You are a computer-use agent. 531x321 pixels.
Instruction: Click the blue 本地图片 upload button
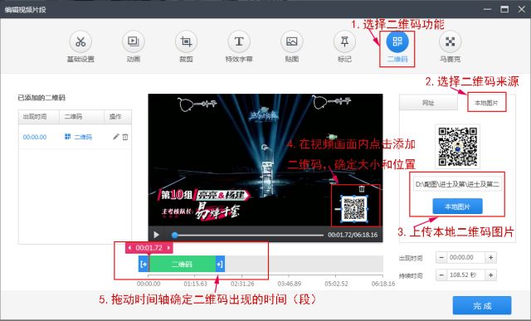[x=457, y=207]
